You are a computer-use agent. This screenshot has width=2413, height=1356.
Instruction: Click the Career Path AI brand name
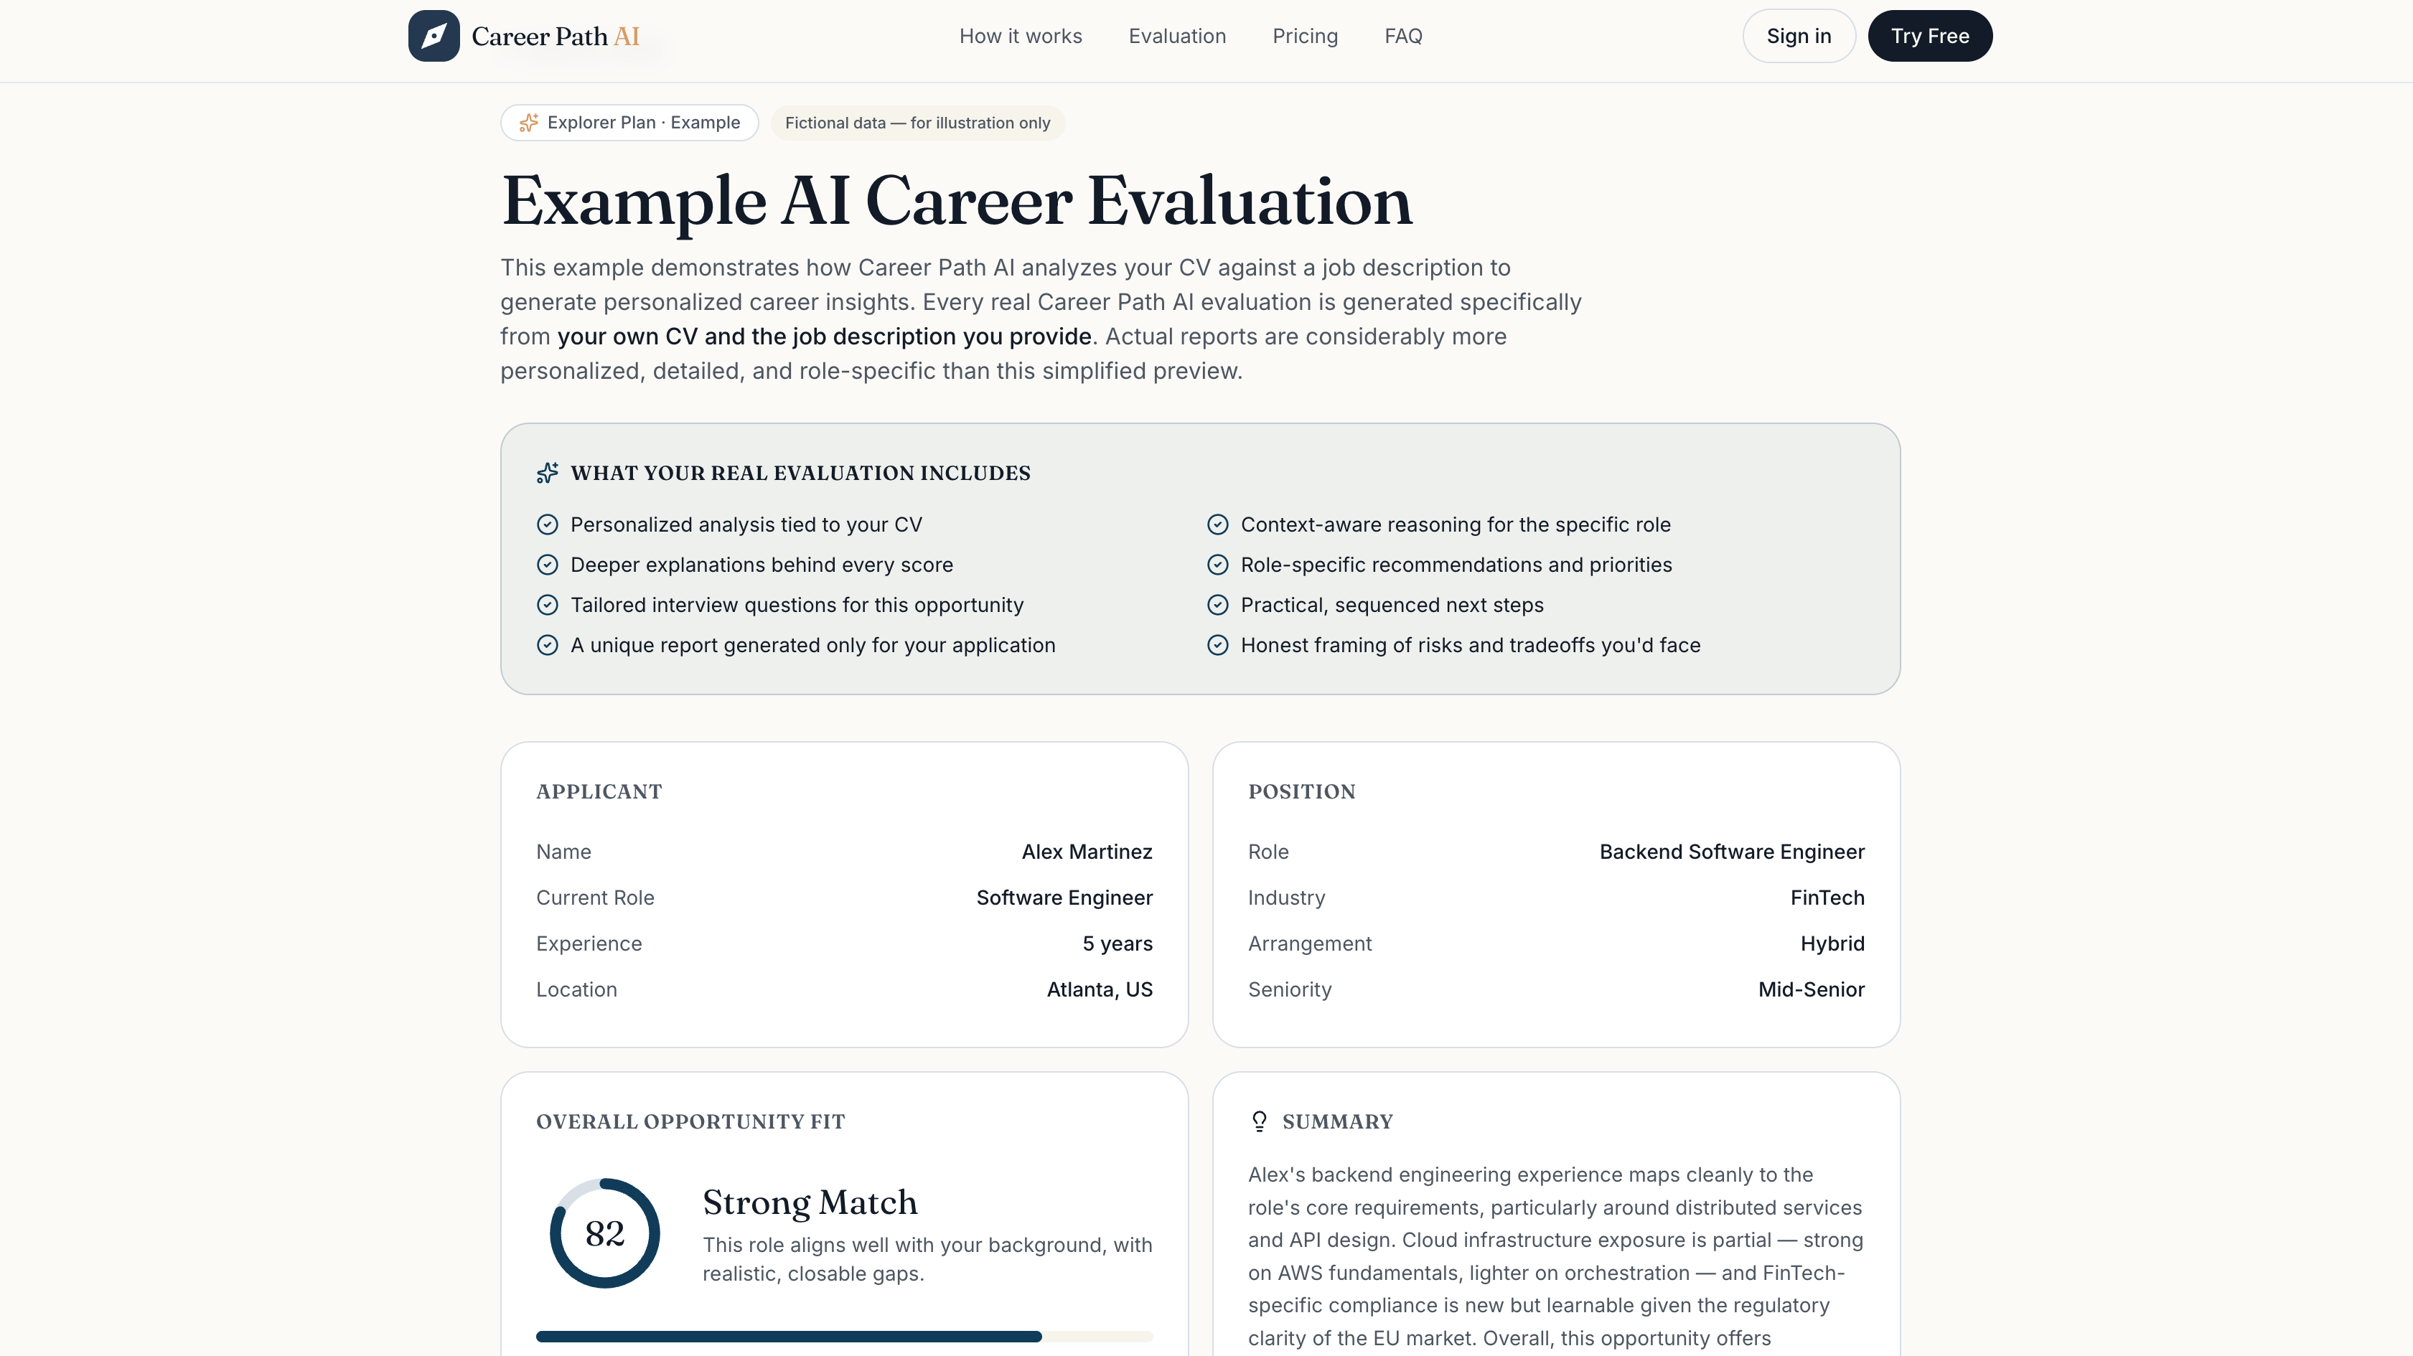pos(556,36)
